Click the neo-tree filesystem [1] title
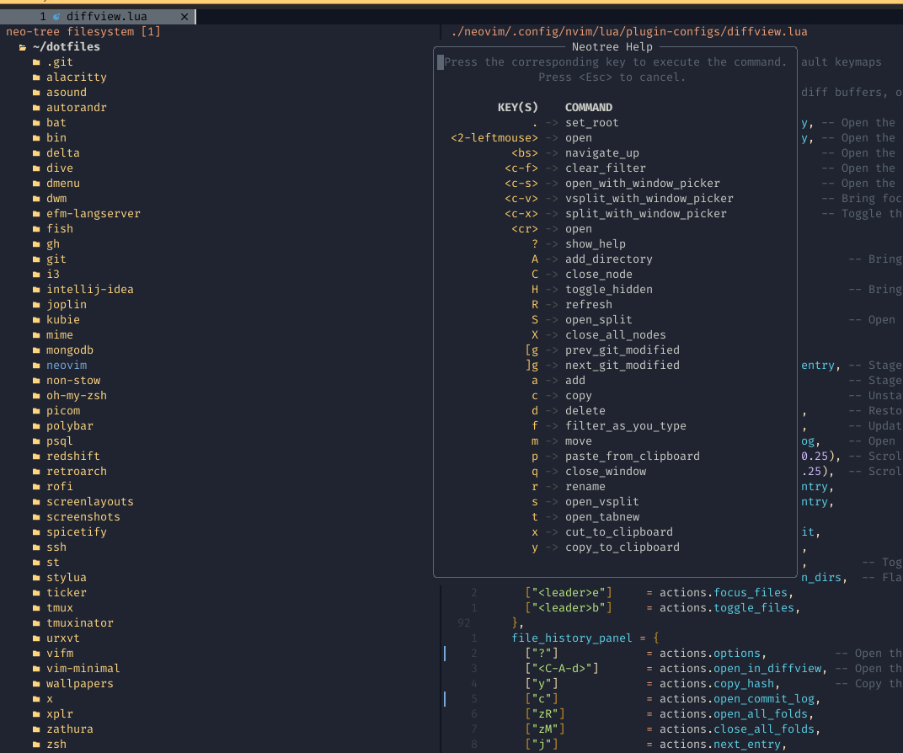903x753 pixels. click(83, 32)
